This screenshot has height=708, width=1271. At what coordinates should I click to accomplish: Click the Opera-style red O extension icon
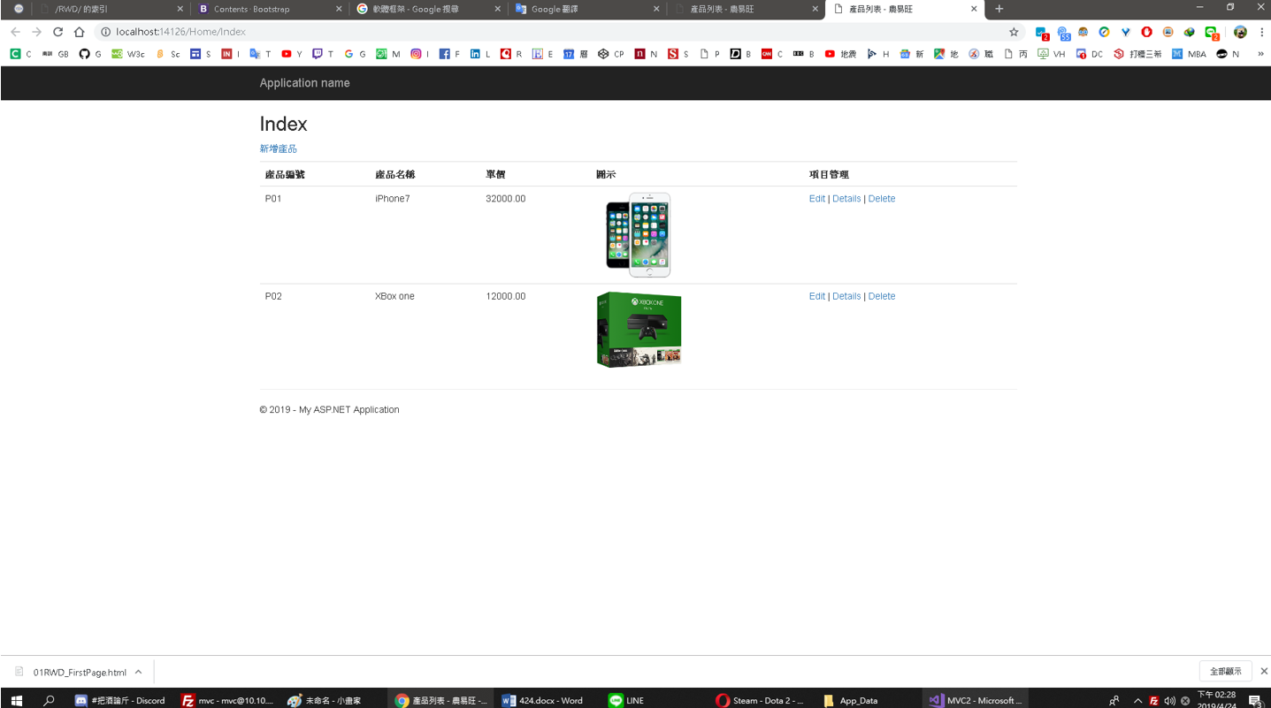pos(1146,32)
